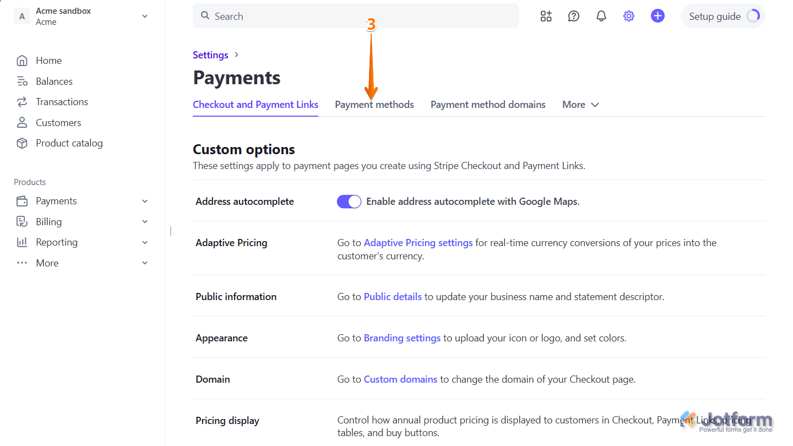Expand the Acme sandbox account switcher

(145, 16)
